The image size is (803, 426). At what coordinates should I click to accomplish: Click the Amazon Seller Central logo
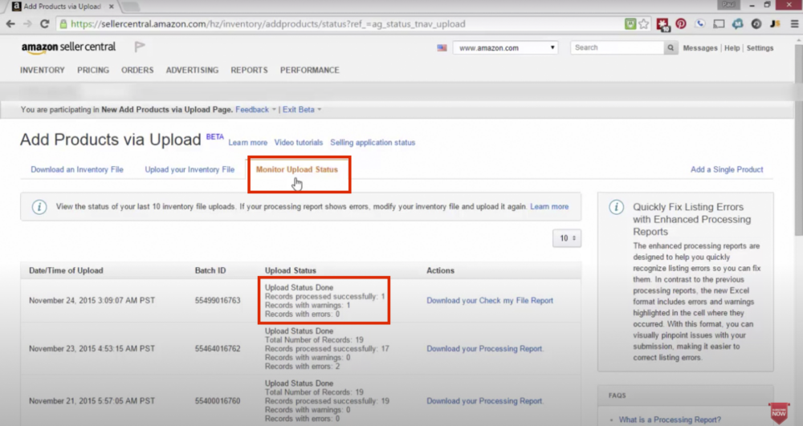pos(68,47)
